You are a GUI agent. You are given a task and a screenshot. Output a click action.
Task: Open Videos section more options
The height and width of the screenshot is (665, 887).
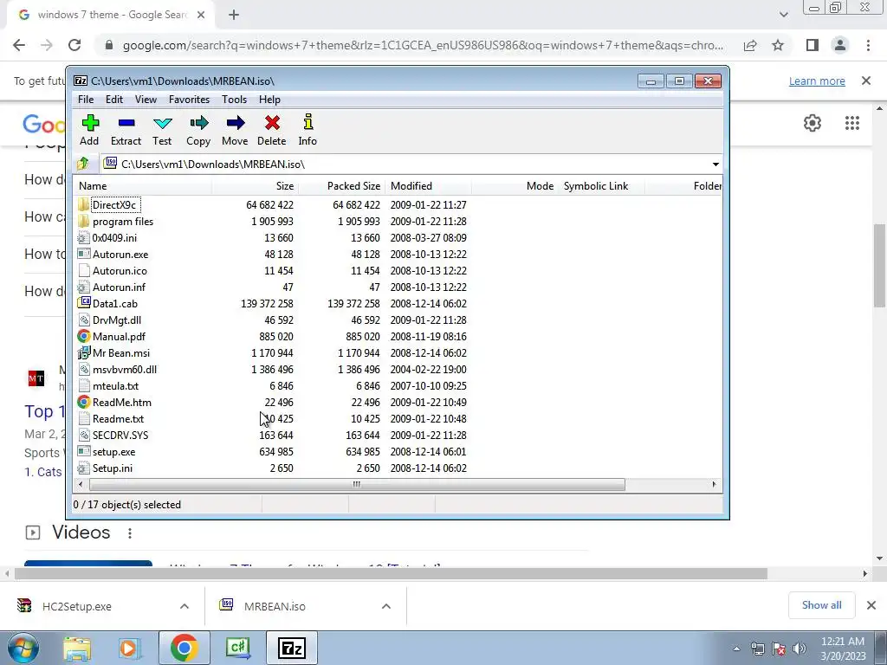pos(130,533)
